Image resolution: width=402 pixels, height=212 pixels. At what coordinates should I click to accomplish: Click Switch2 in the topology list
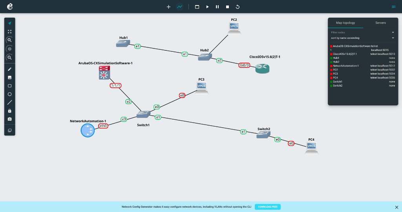point(337,85)
